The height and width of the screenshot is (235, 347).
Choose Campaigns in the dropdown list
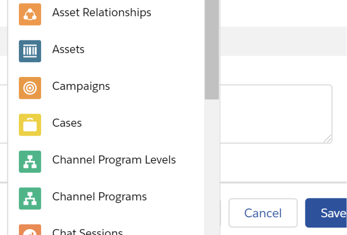(81, 86)
